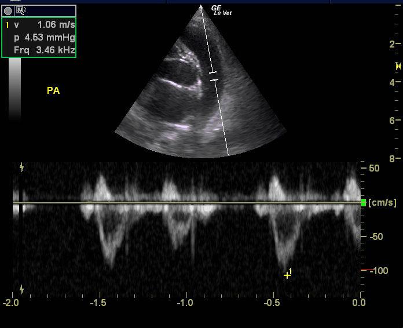Click the small icon right of the grid icon
Screen dimensions: 403x328
24,10
